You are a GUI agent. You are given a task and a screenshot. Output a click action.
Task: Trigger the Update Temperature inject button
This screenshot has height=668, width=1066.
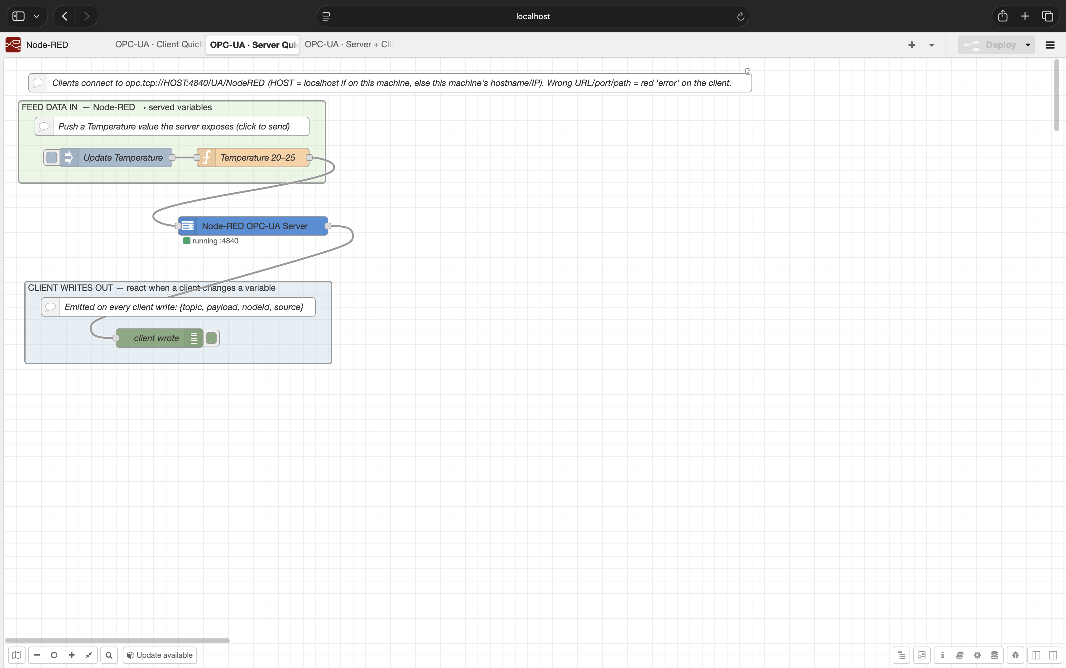click(x=52, y=157)
